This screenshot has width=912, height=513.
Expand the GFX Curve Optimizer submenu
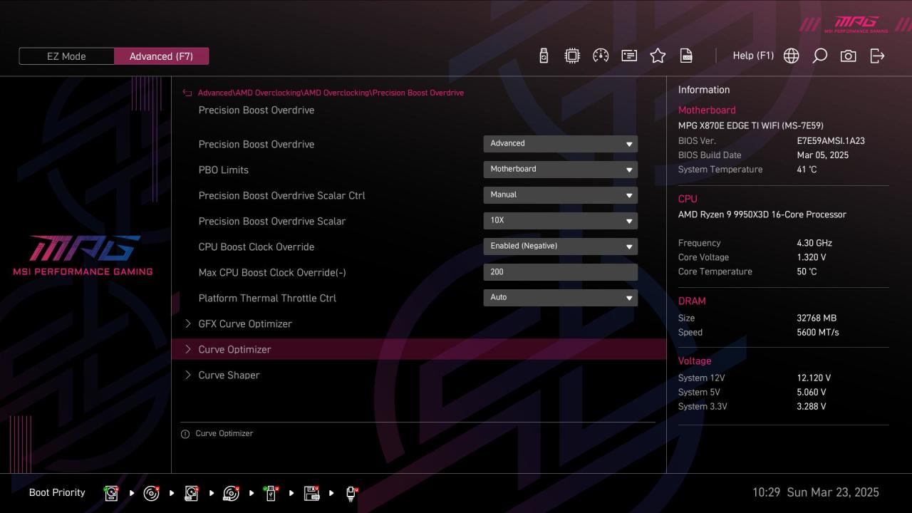419,323
